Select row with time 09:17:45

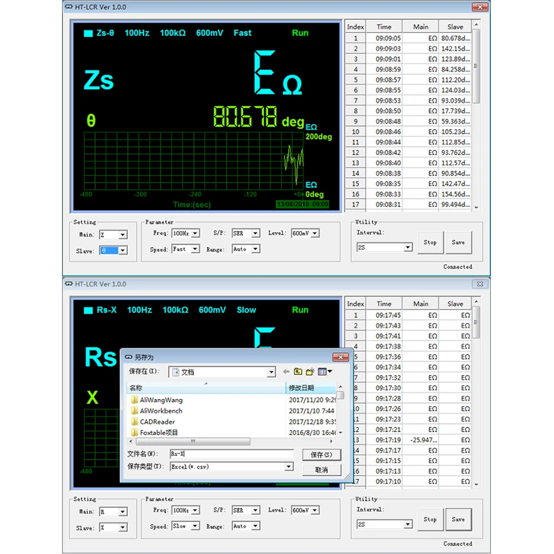point(408,315)
